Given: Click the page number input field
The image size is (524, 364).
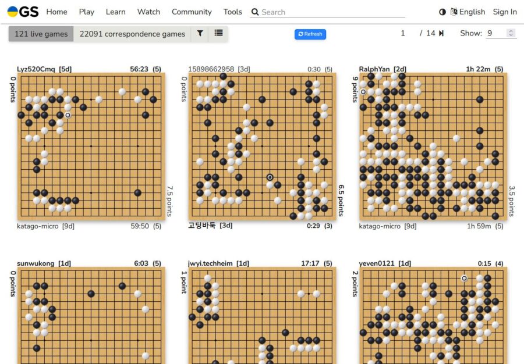Looking at the screenshot, I should (x=403, y=33).
